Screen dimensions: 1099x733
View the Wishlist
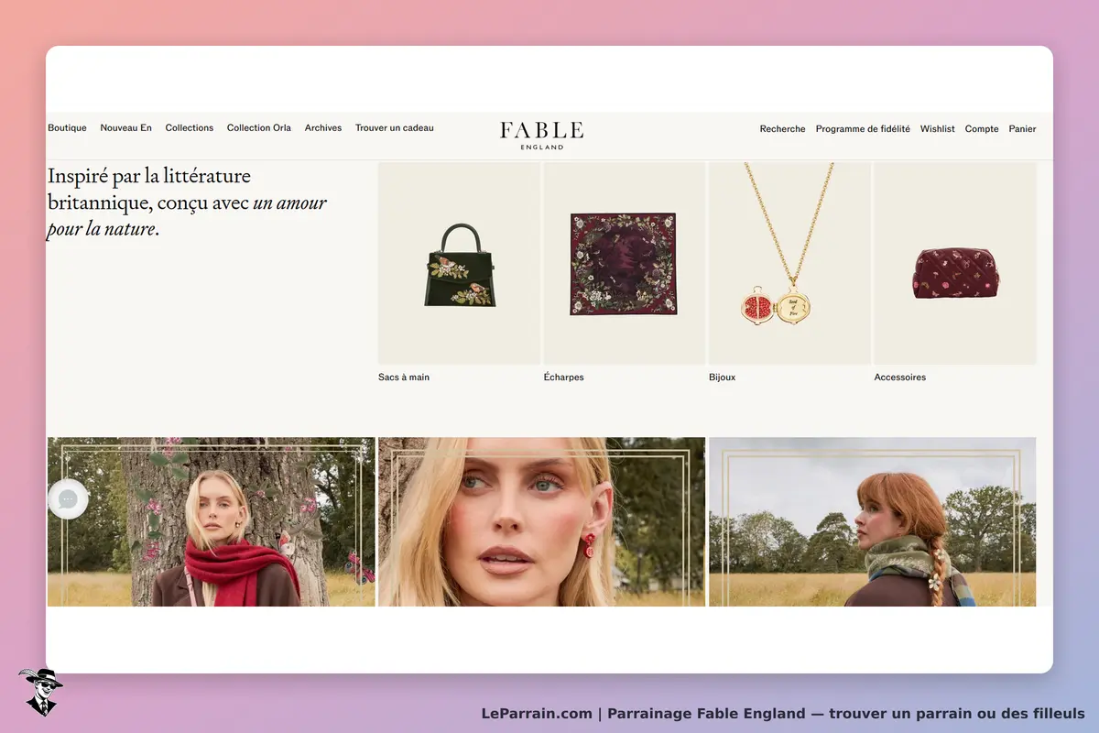pos(938,129)
